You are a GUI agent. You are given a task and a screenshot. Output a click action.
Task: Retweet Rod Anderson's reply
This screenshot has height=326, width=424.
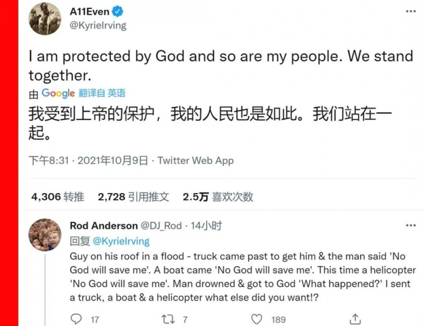tap(168, 319)
